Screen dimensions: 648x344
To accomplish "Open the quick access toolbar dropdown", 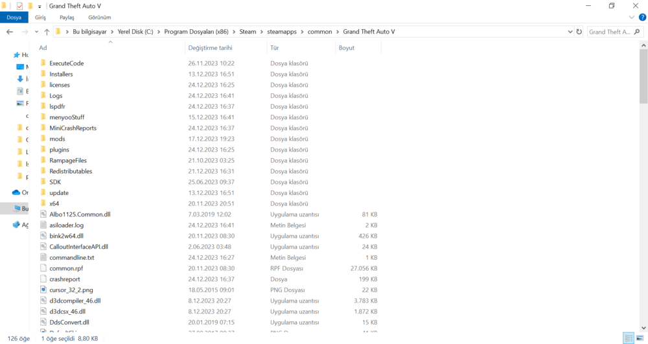I will (x=40, y=6).
